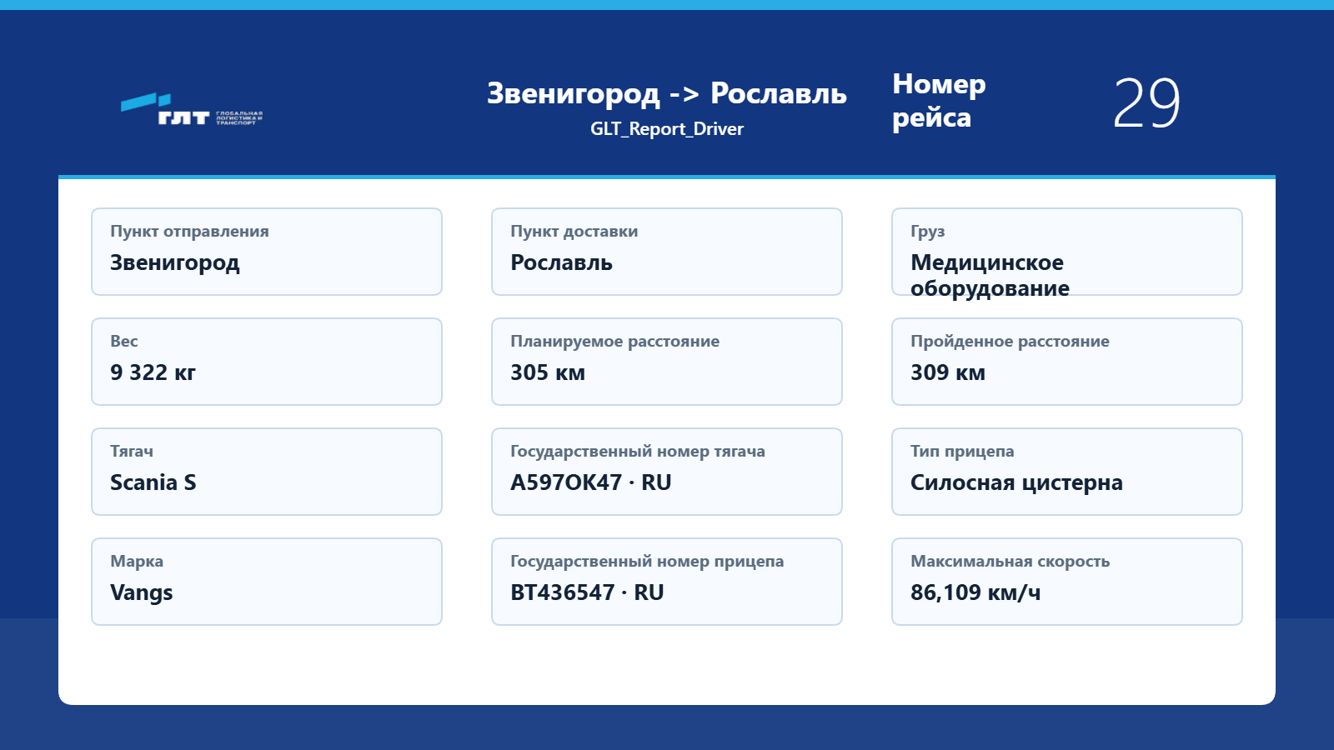Click the Максимальная скорость label
This screenshot has width=1334, height=750.
point(1010,562)
